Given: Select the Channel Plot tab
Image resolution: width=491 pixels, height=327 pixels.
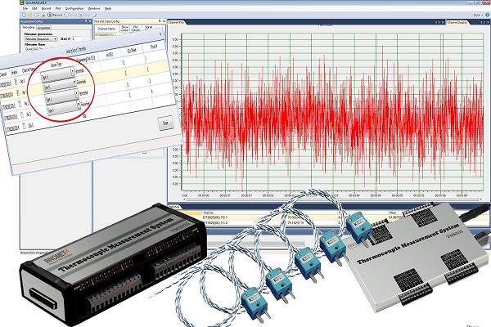Looking at the screenshot, I should click(176, 23).
